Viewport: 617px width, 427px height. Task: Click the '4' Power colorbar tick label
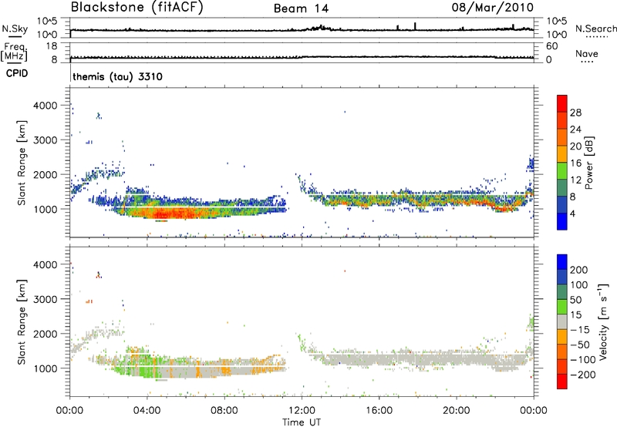[x=573, y=213]
